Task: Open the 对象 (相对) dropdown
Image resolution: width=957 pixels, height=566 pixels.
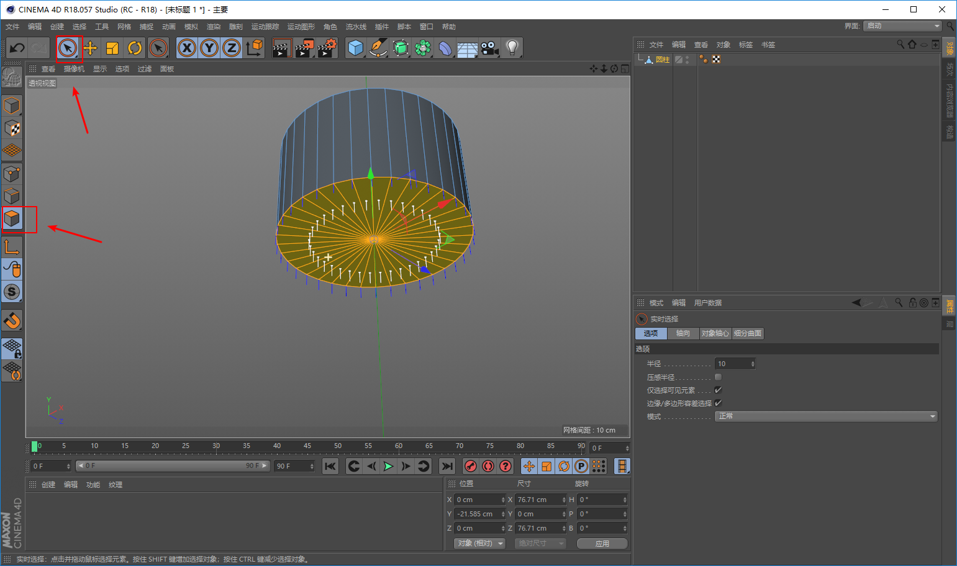Action: pyautogui.click(x=479, y=543)
